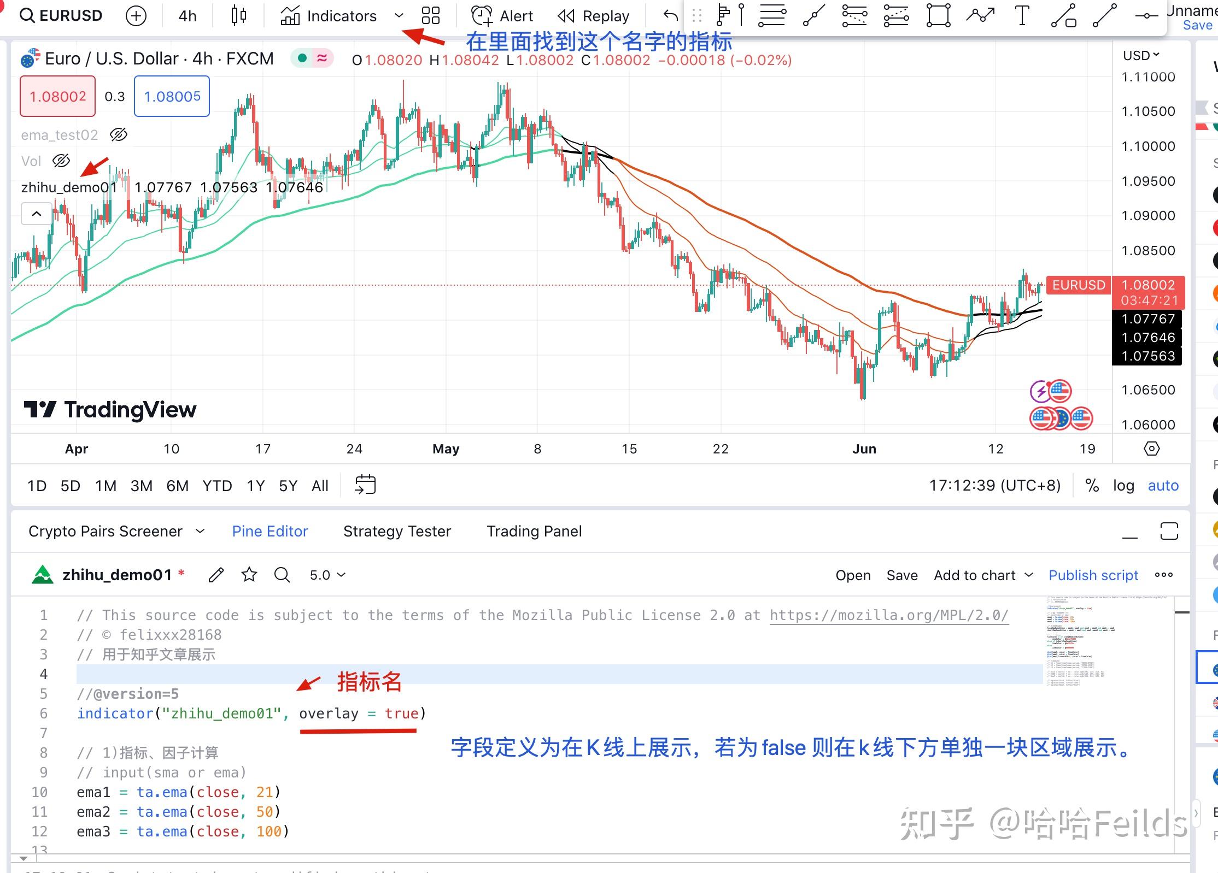
Task: Expand the Crypto Pairs Screener dropdown
Action: 200,531
